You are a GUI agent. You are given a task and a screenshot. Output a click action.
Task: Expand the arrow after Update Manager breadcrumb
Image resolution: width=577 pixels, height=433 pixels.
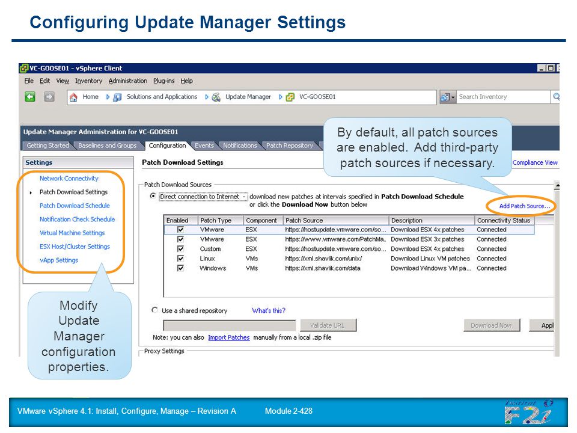(x=281, y=97)
